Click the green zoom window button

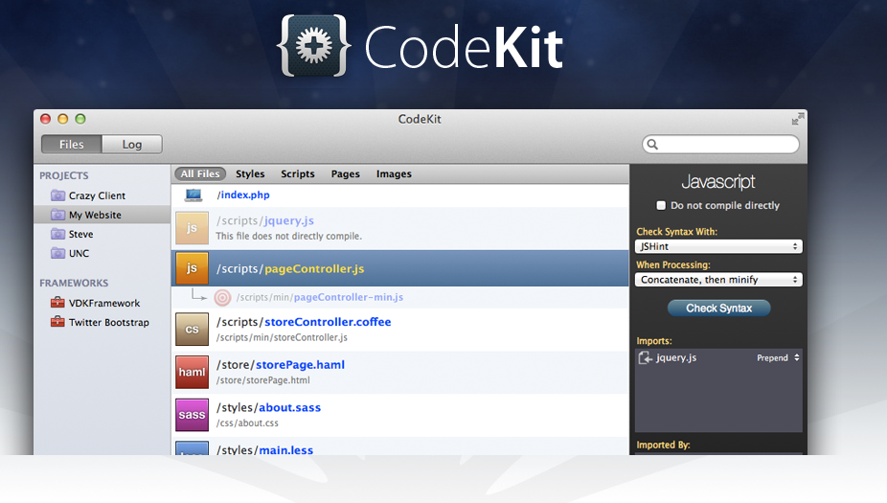tap(80, 119)
